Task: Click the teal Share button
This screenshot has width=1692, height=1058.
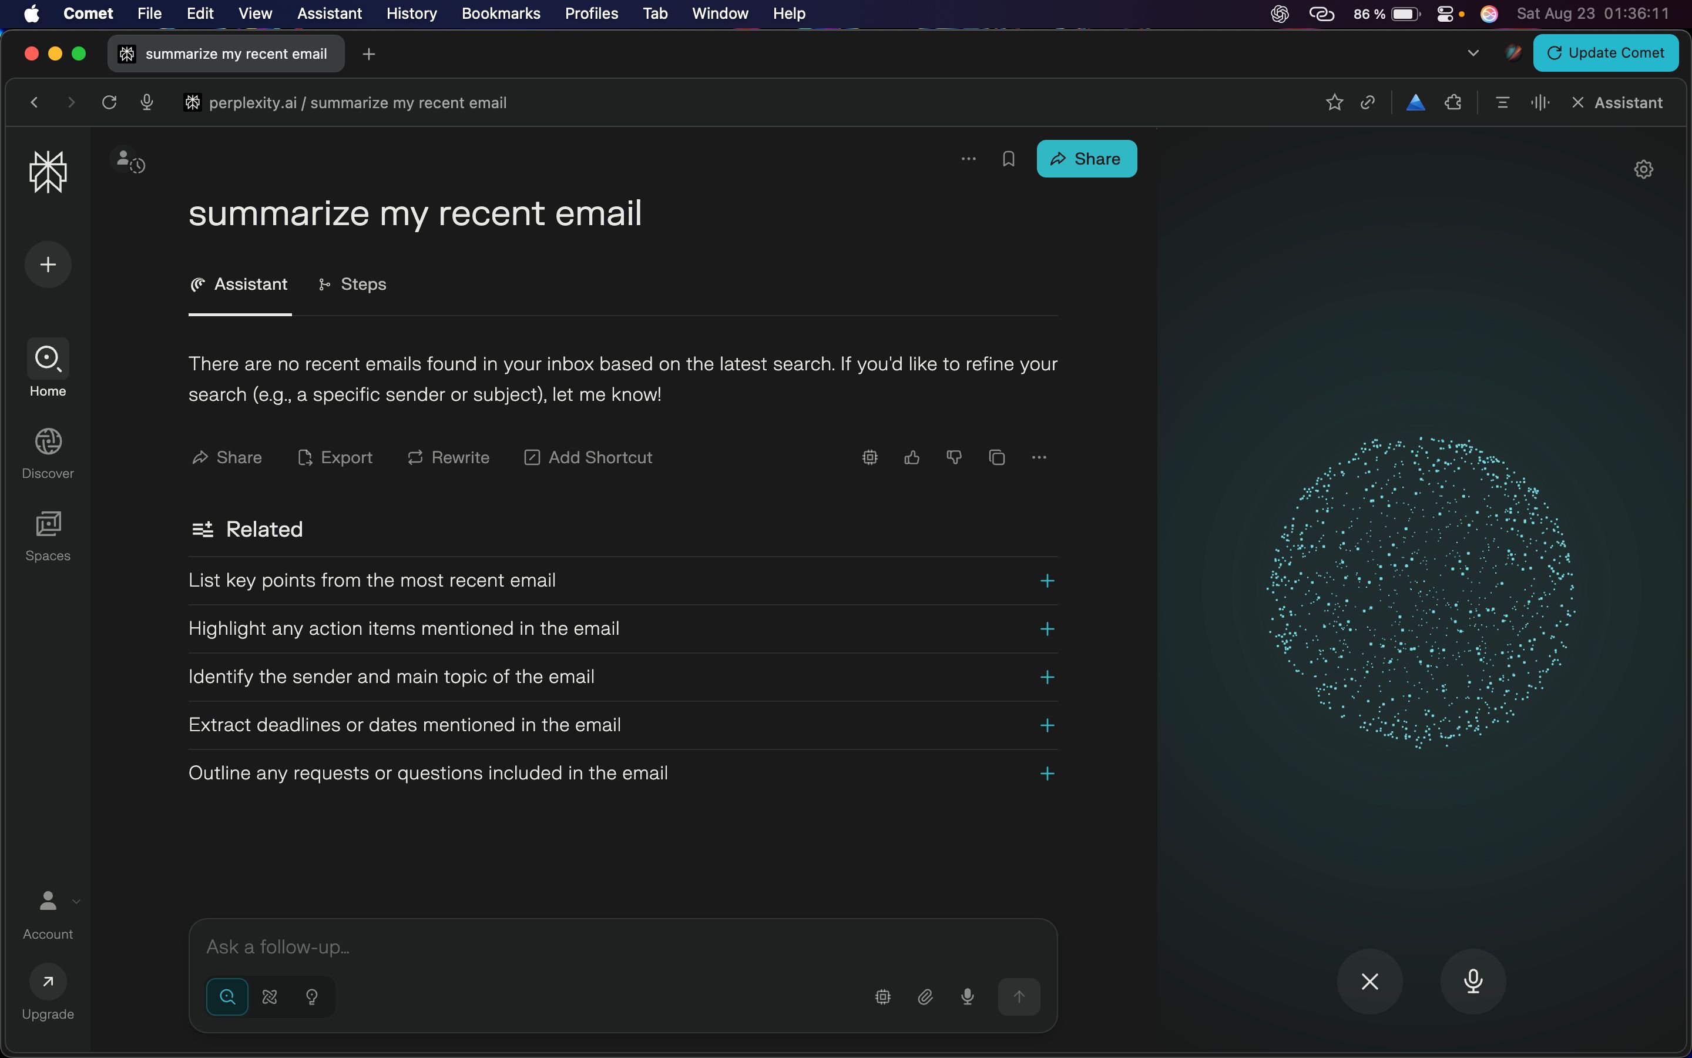Action: pyautogui.click(x=1086, y=159)
